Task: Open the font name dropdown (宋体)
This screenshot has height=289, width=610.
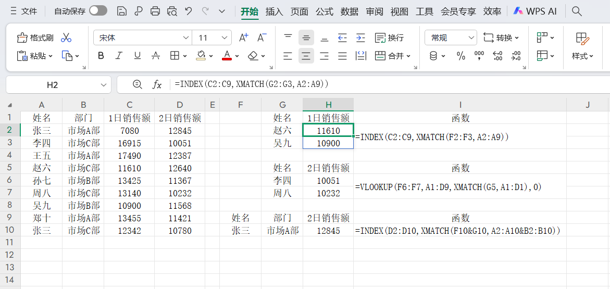Action: (x=186, y=37)
